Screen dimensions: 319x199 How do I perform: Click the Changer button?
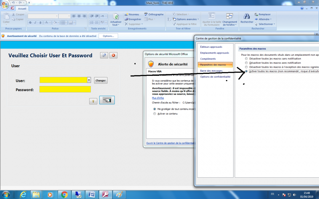100,81
